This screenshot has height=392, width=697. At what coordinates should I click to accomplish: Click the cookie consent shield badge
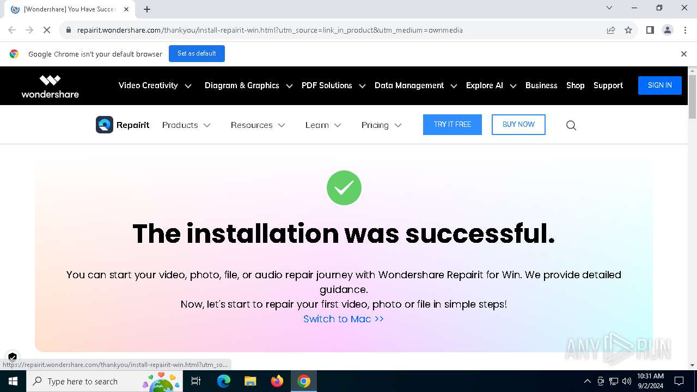point(12,357)
